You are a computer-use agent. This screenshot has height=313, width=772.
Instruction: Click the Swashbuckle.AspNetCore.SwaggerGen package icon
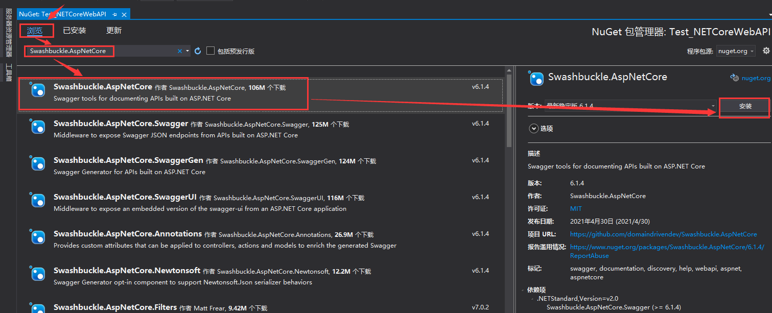(38, 164)
